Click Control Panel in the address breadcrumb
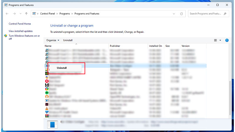This screenshot has width=235, height=132. [x=47, y=13]
